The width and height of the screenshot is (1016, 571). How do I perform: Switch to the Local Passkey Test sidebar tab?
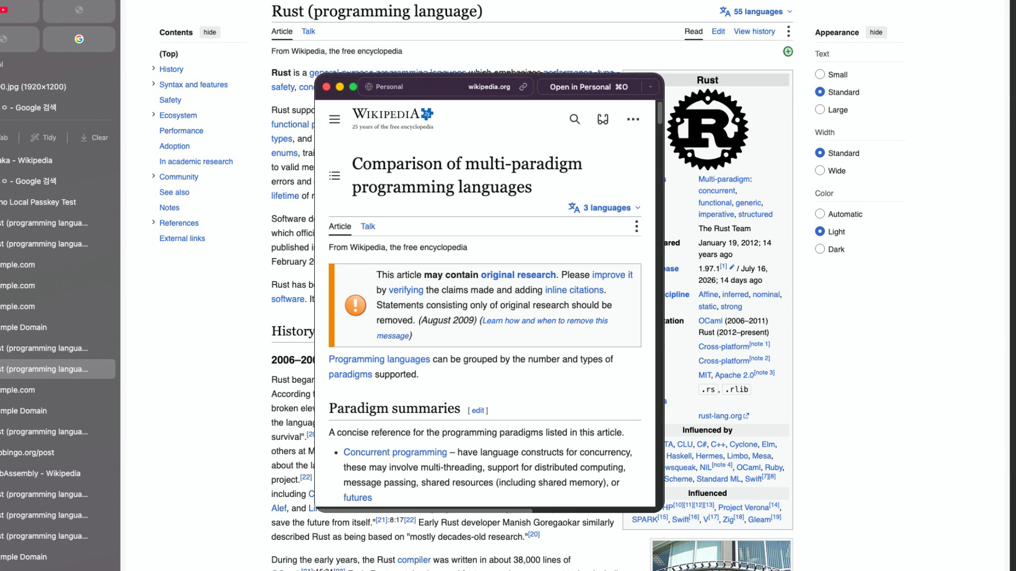[58, 202]
